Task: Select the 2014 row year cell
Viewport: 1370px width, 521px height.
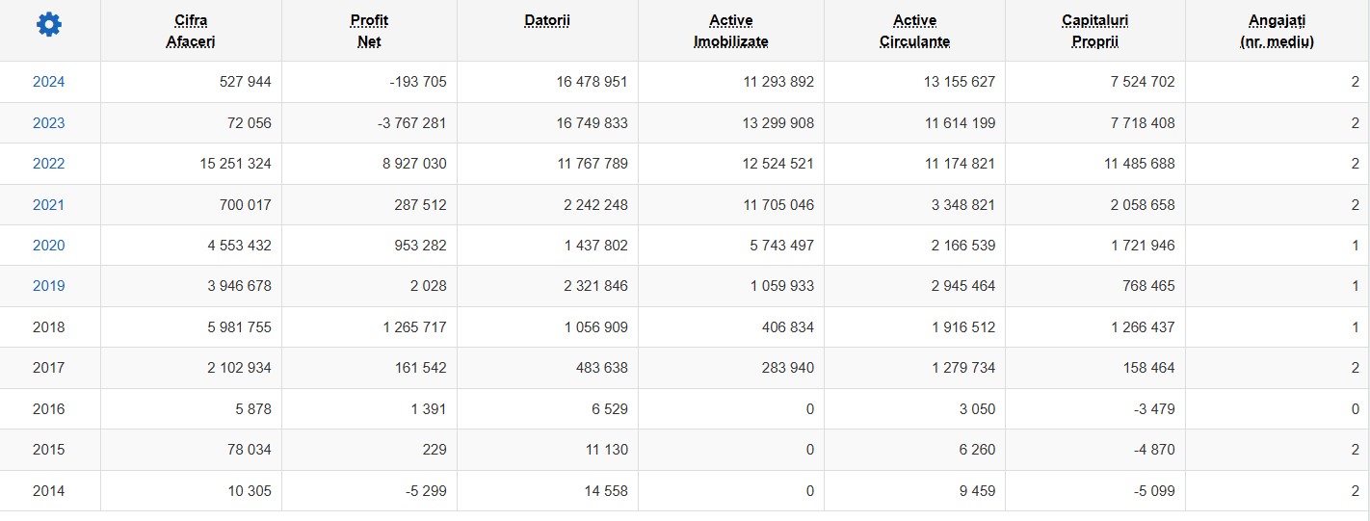Action: click(x=49, y=490)
